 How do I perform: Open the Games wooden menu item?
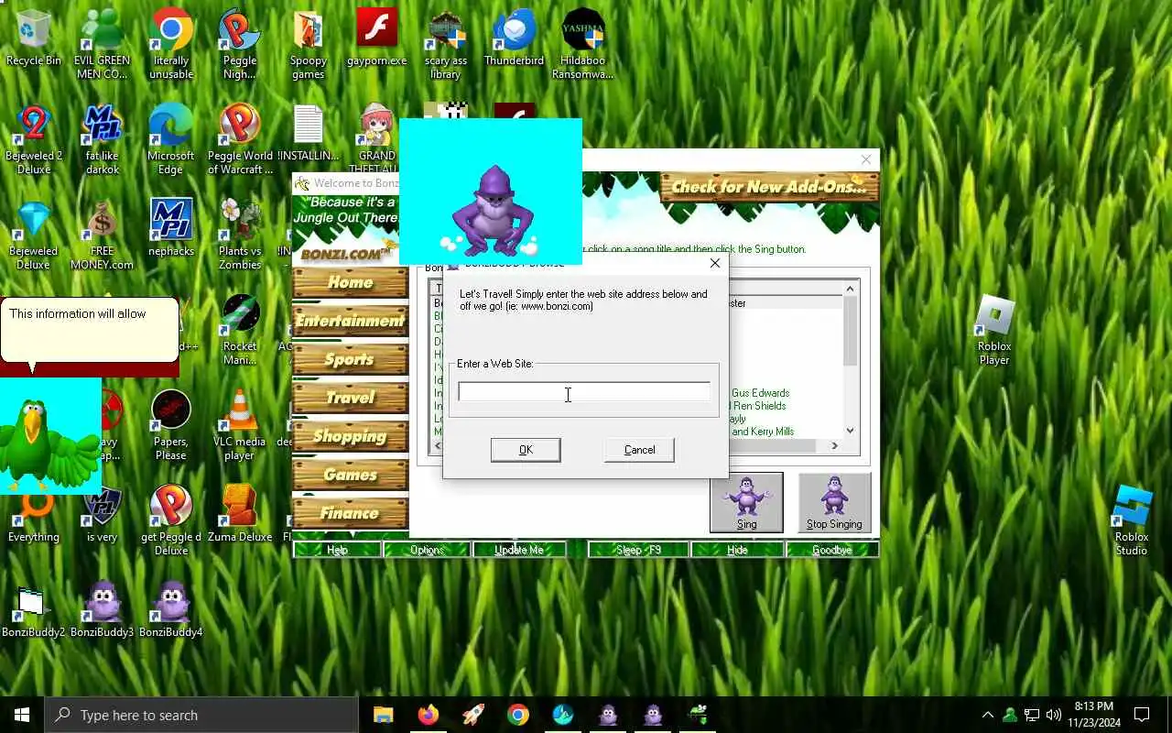pyautogui.click(x=351, y=475)
